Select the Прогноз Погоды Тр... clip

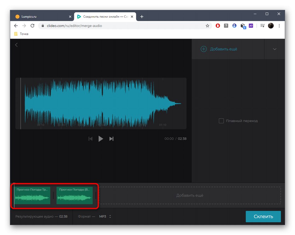pos(32,195)
